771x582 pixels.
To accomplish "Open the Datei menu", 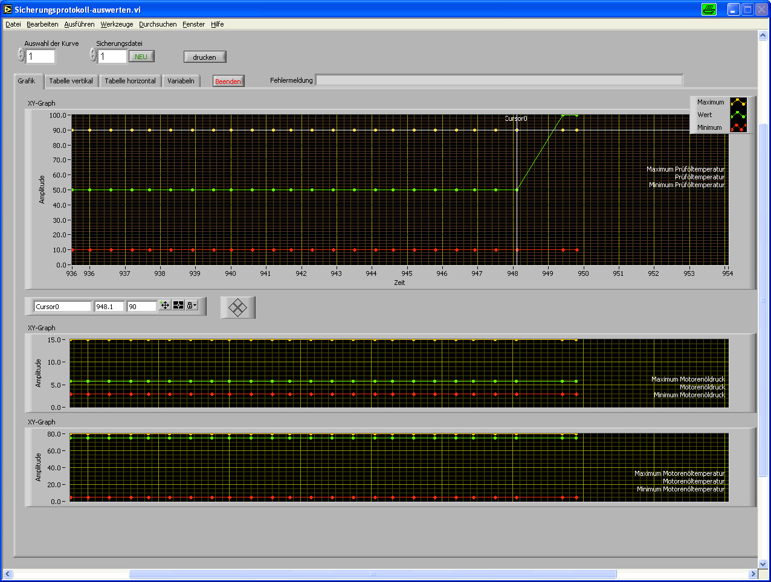I will [13, 24].
